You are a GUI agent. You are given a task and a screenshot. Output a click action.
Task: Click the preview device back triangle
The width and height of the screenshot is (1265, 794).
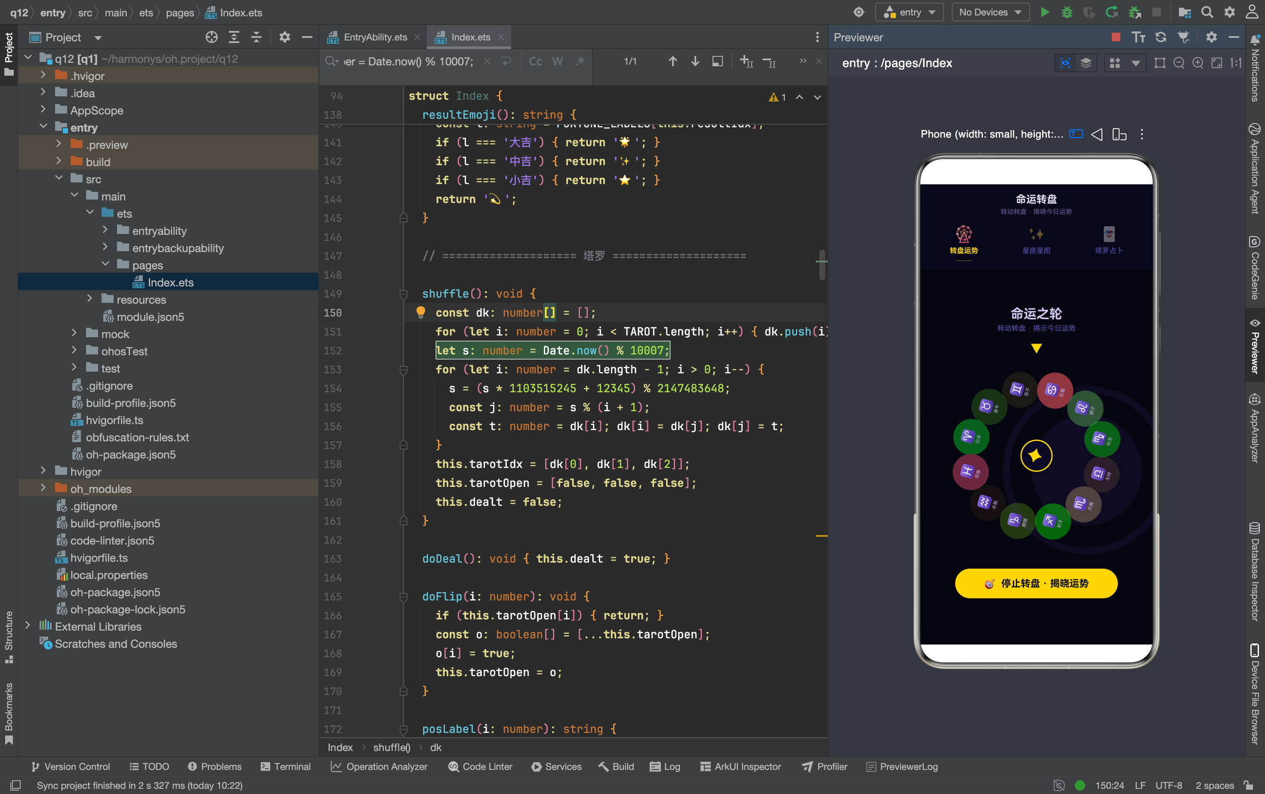click(1097, 135)
